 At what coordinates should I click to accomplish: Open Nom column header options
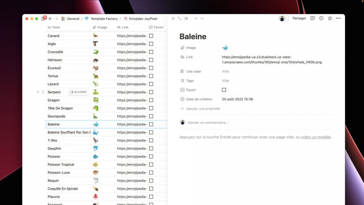pos(54,27)
